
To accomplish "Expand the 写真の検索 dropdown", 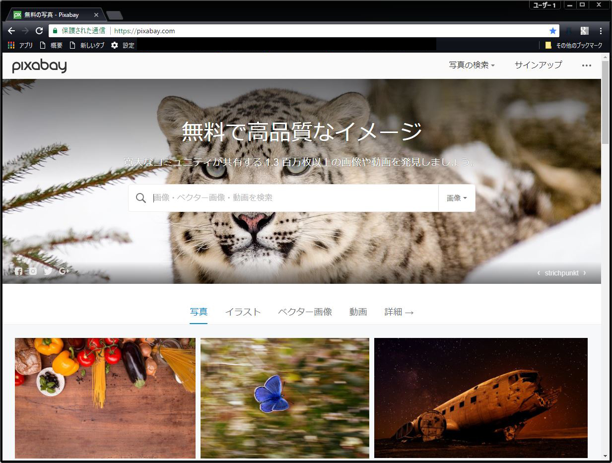I will click(x=472, y=65).
